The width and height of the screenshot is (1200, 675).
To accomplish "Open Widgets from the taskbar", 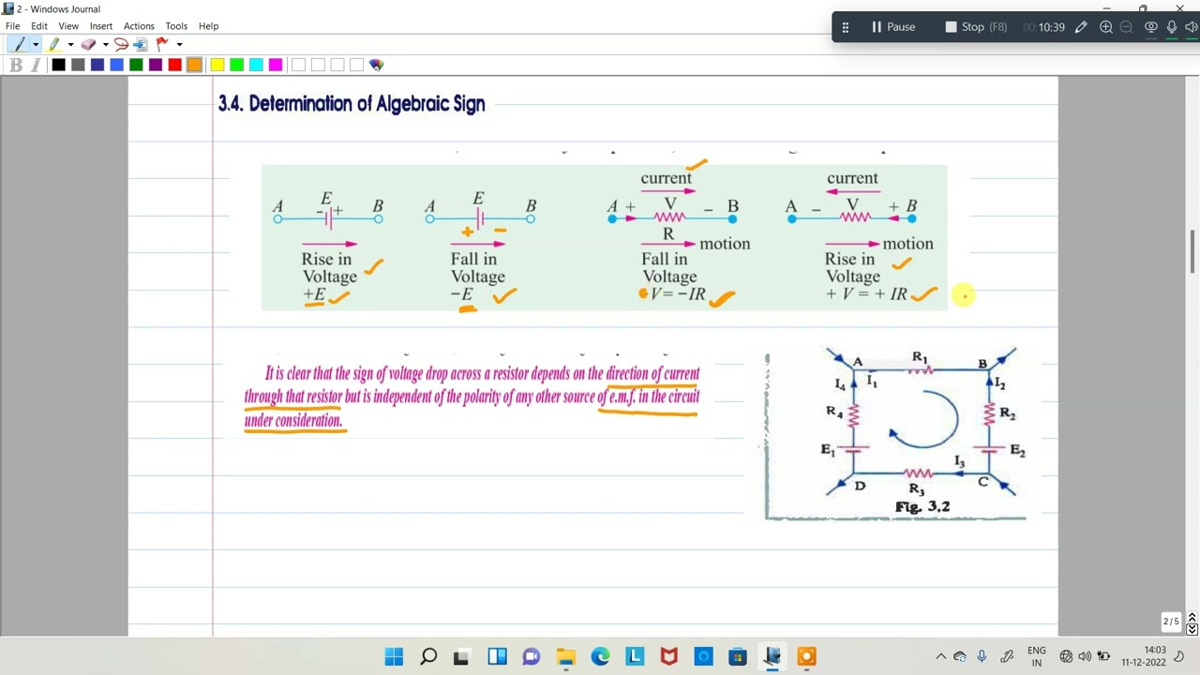I will [497, 656].
